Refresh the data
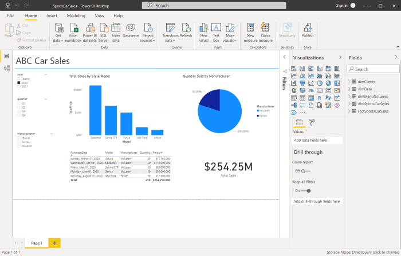Viewport: 401px width, 256px height. pyautogui.click(x=186, y=30)
